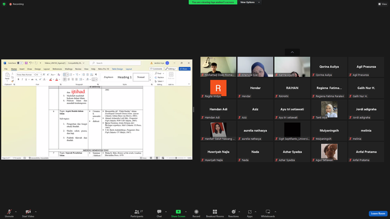Click the Word Search box
Viewport: 390px width, 219px height.
115,63
